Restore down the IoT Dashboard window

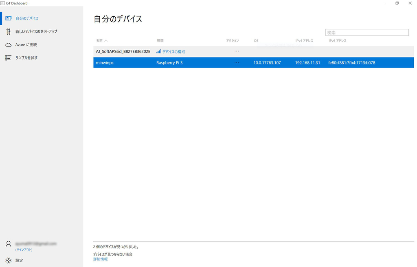[397, 3]
